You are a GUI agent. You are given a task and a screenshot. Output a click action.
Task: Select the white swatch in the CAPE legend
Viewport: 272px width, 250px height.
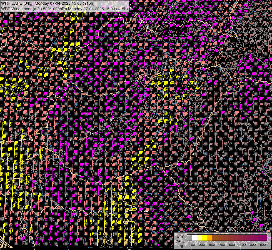pyautogui.click(x=195, y=237)
